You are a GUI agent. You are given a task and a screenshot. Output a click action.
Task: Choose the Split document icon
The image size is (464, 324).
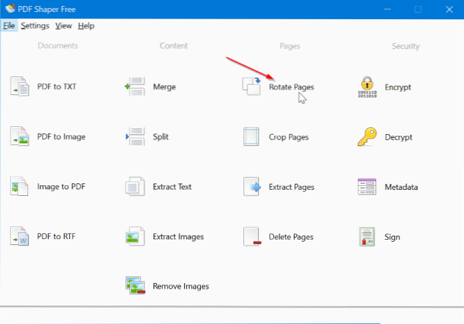point(135,137)
